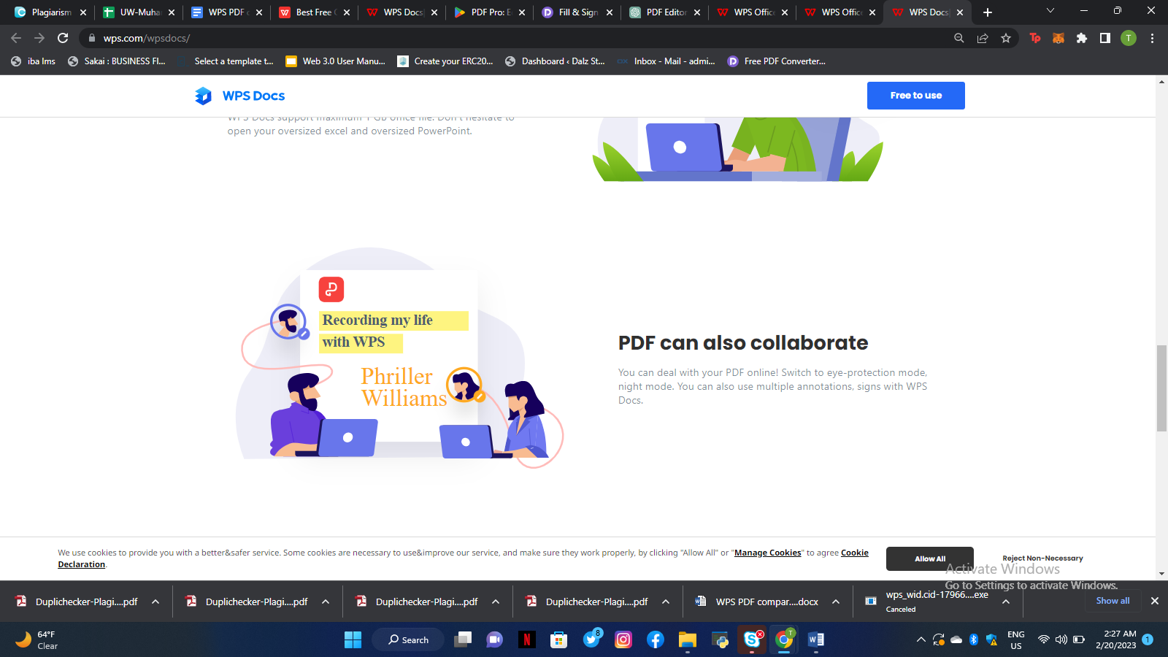Launch Netflix from the taskbar
1168x657 pixels.
pyautogui.click(x=527, y=639)
